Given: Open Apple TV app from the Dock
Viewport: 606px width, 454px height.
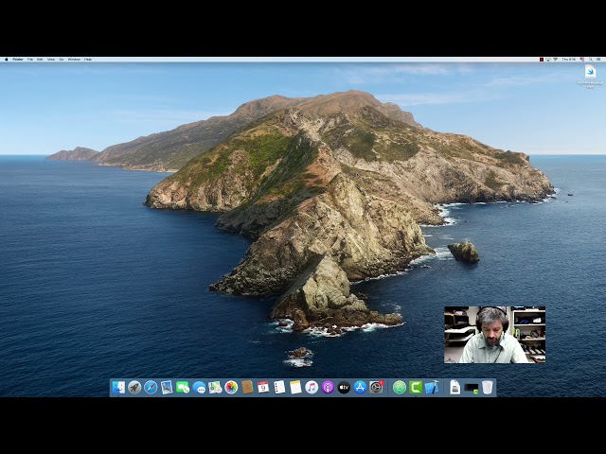Looking at the screenshot, I should click(344, 387).
